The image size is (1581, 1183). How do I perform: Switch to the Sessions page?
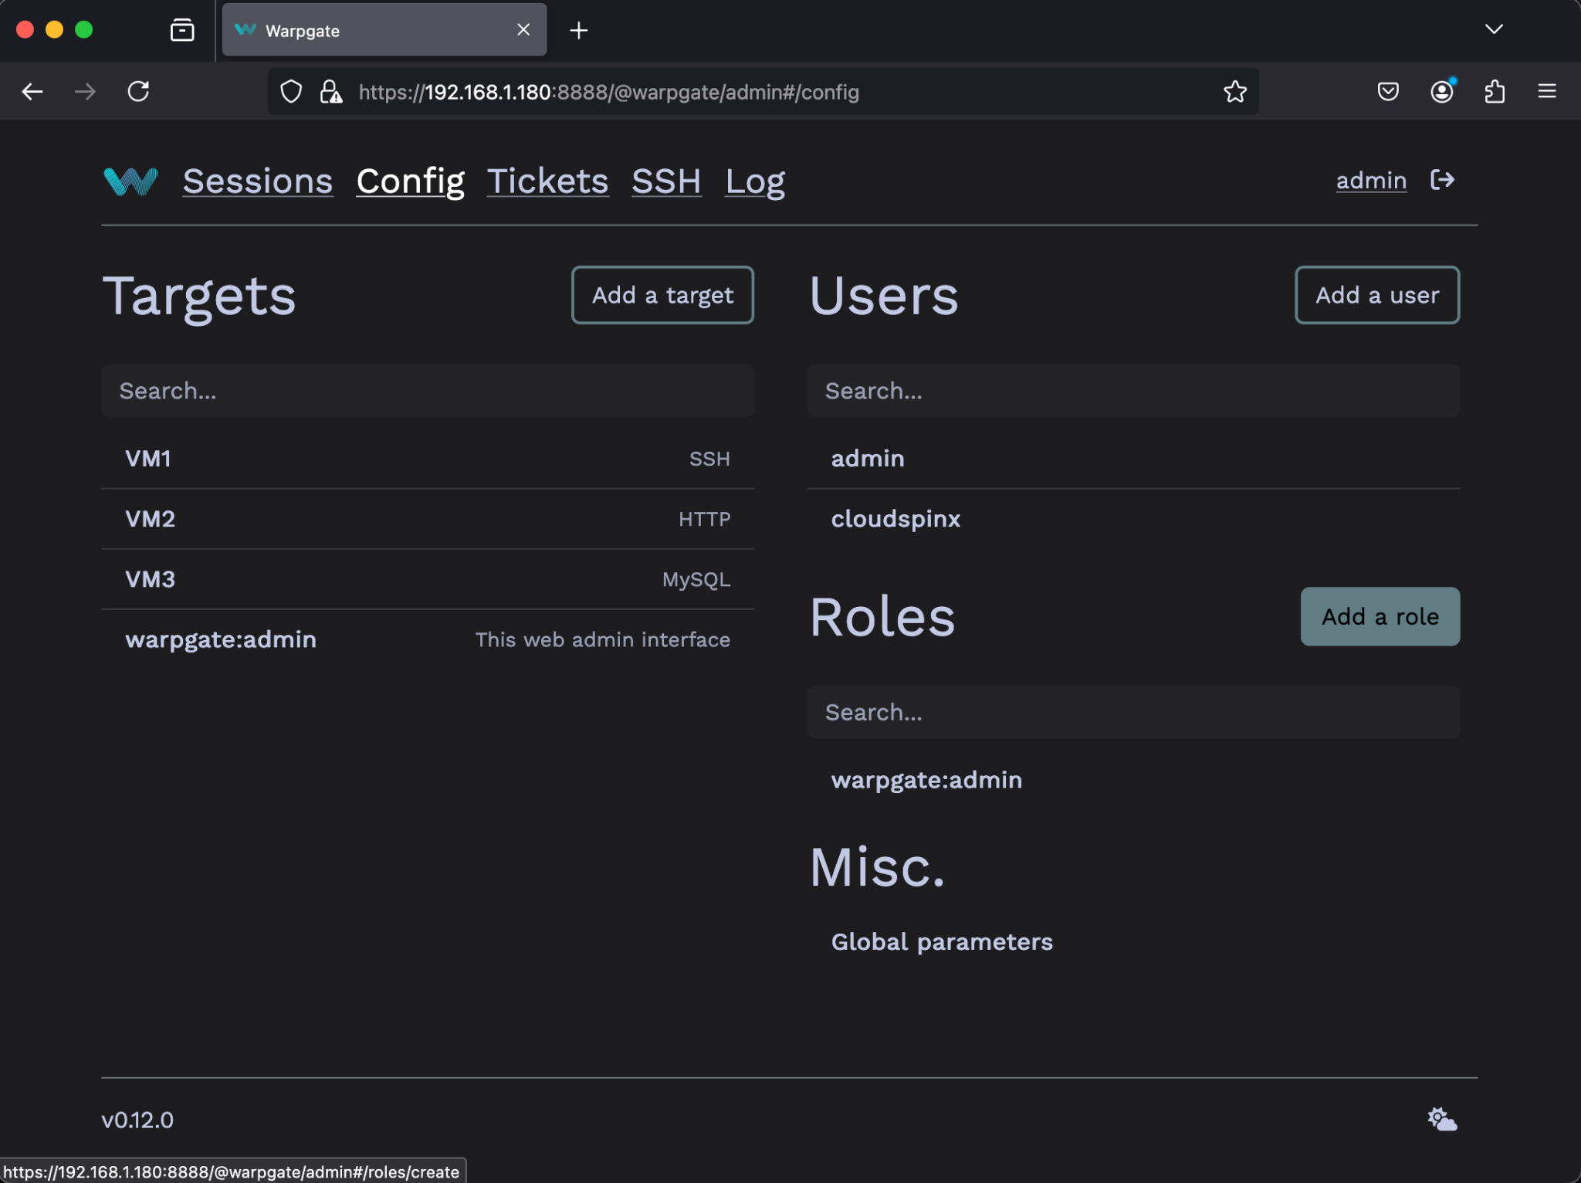click(x=258, y=181)
